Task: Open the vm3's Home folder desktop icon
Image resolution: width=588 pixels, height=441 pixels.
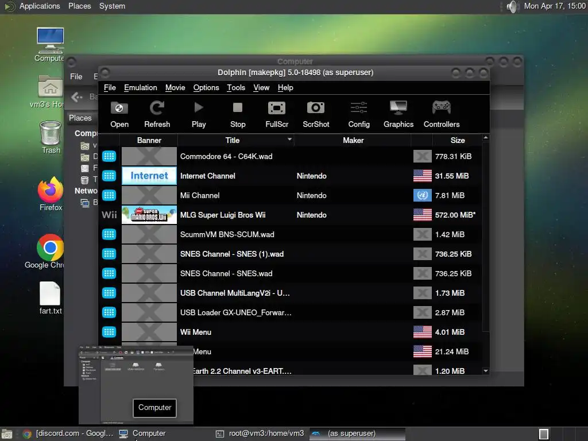Action: pos(49,91)
